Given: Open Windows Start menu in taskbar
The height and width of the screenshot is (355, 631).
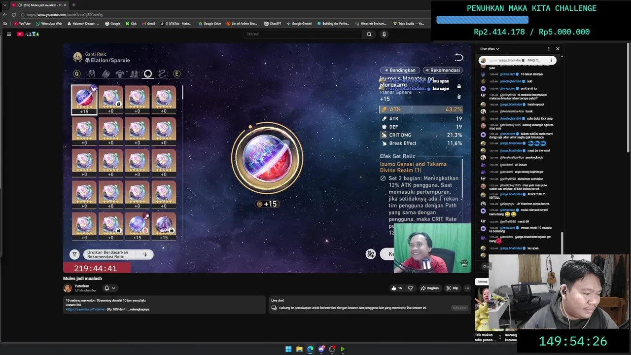Looking at the screenshot, I should coord(288,349).
